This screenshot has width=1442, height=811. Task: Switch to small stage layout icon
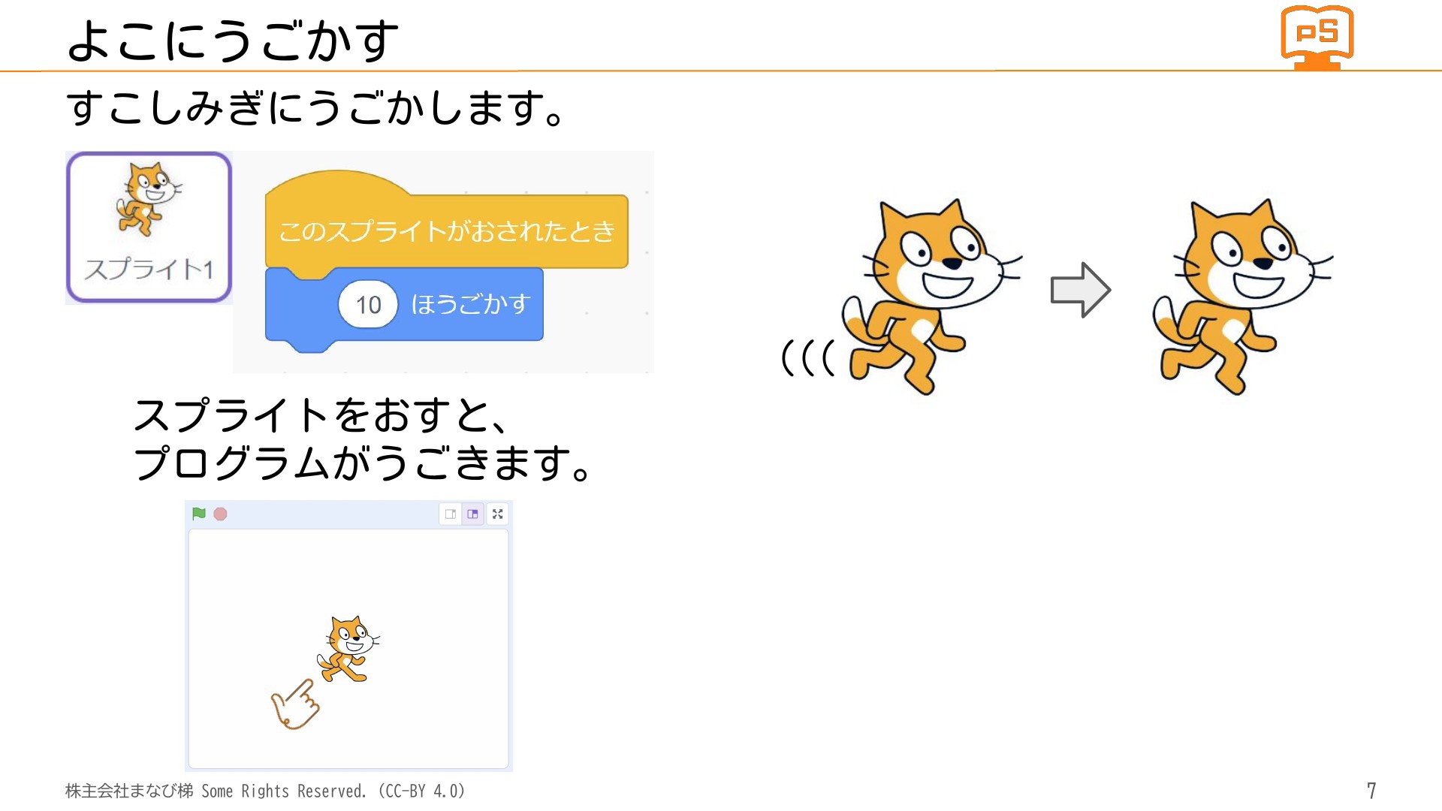(x=451, y=514)
